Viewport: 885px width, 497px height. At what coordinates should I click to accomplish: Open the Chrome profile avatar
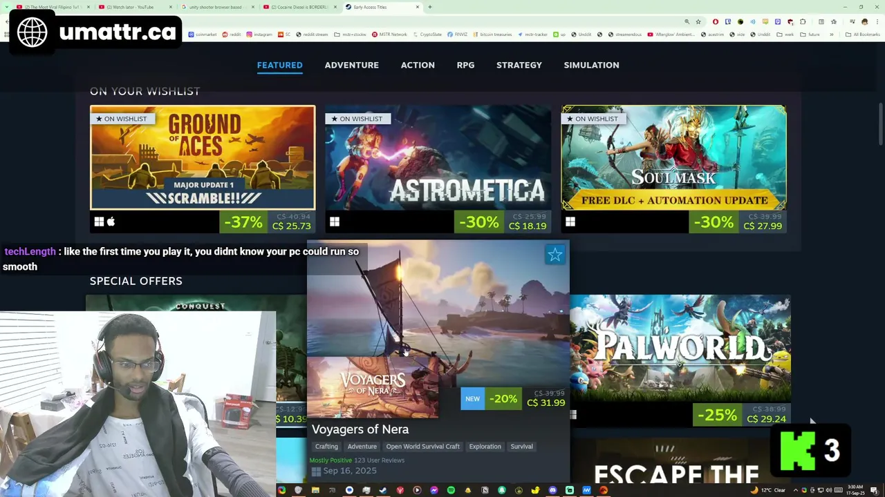(864, 21)
